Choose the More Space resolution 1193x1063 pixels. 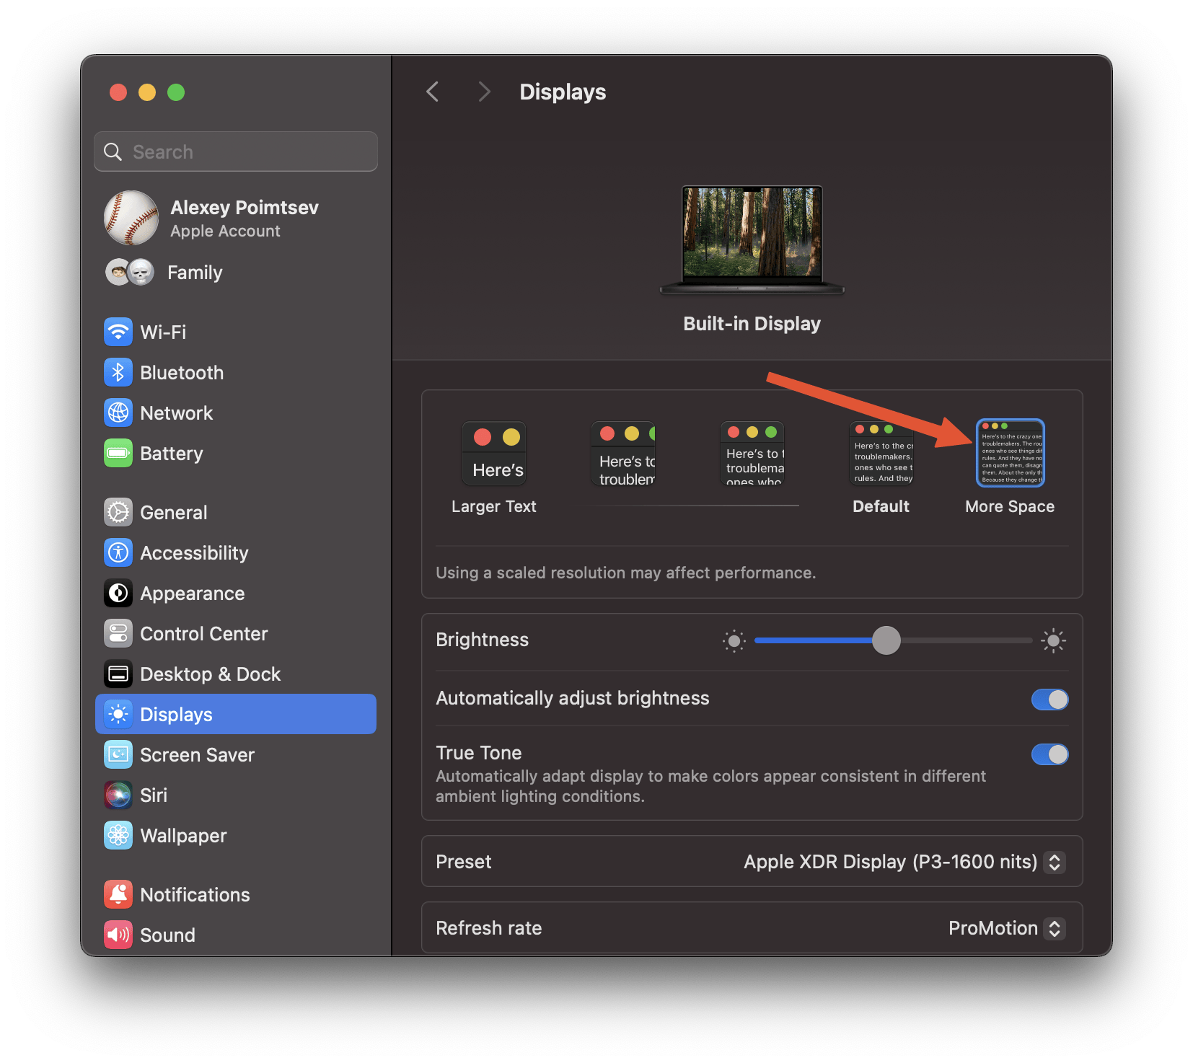(x=1009, y=453)
